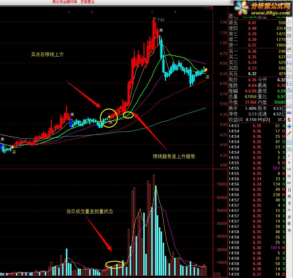Switch to the 1-minute period
Image resolution: width=293 pixels, height=278 pixels.
(289, 156)
